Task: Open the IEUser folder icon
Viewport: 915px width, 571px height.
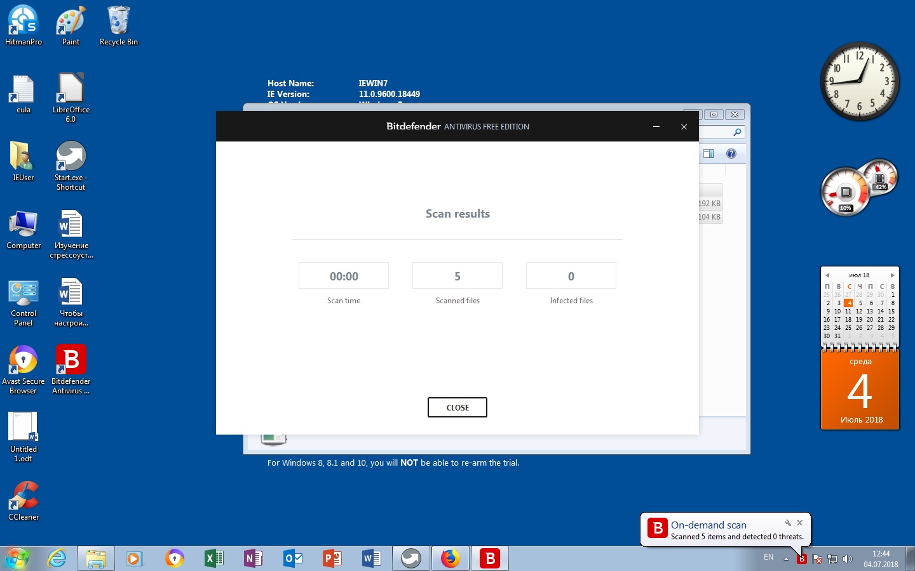Action: tap(24, 162)
